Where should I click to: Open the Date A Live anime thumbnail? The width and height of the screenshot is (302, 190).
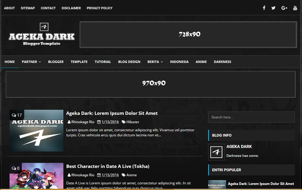coord(36,176)
